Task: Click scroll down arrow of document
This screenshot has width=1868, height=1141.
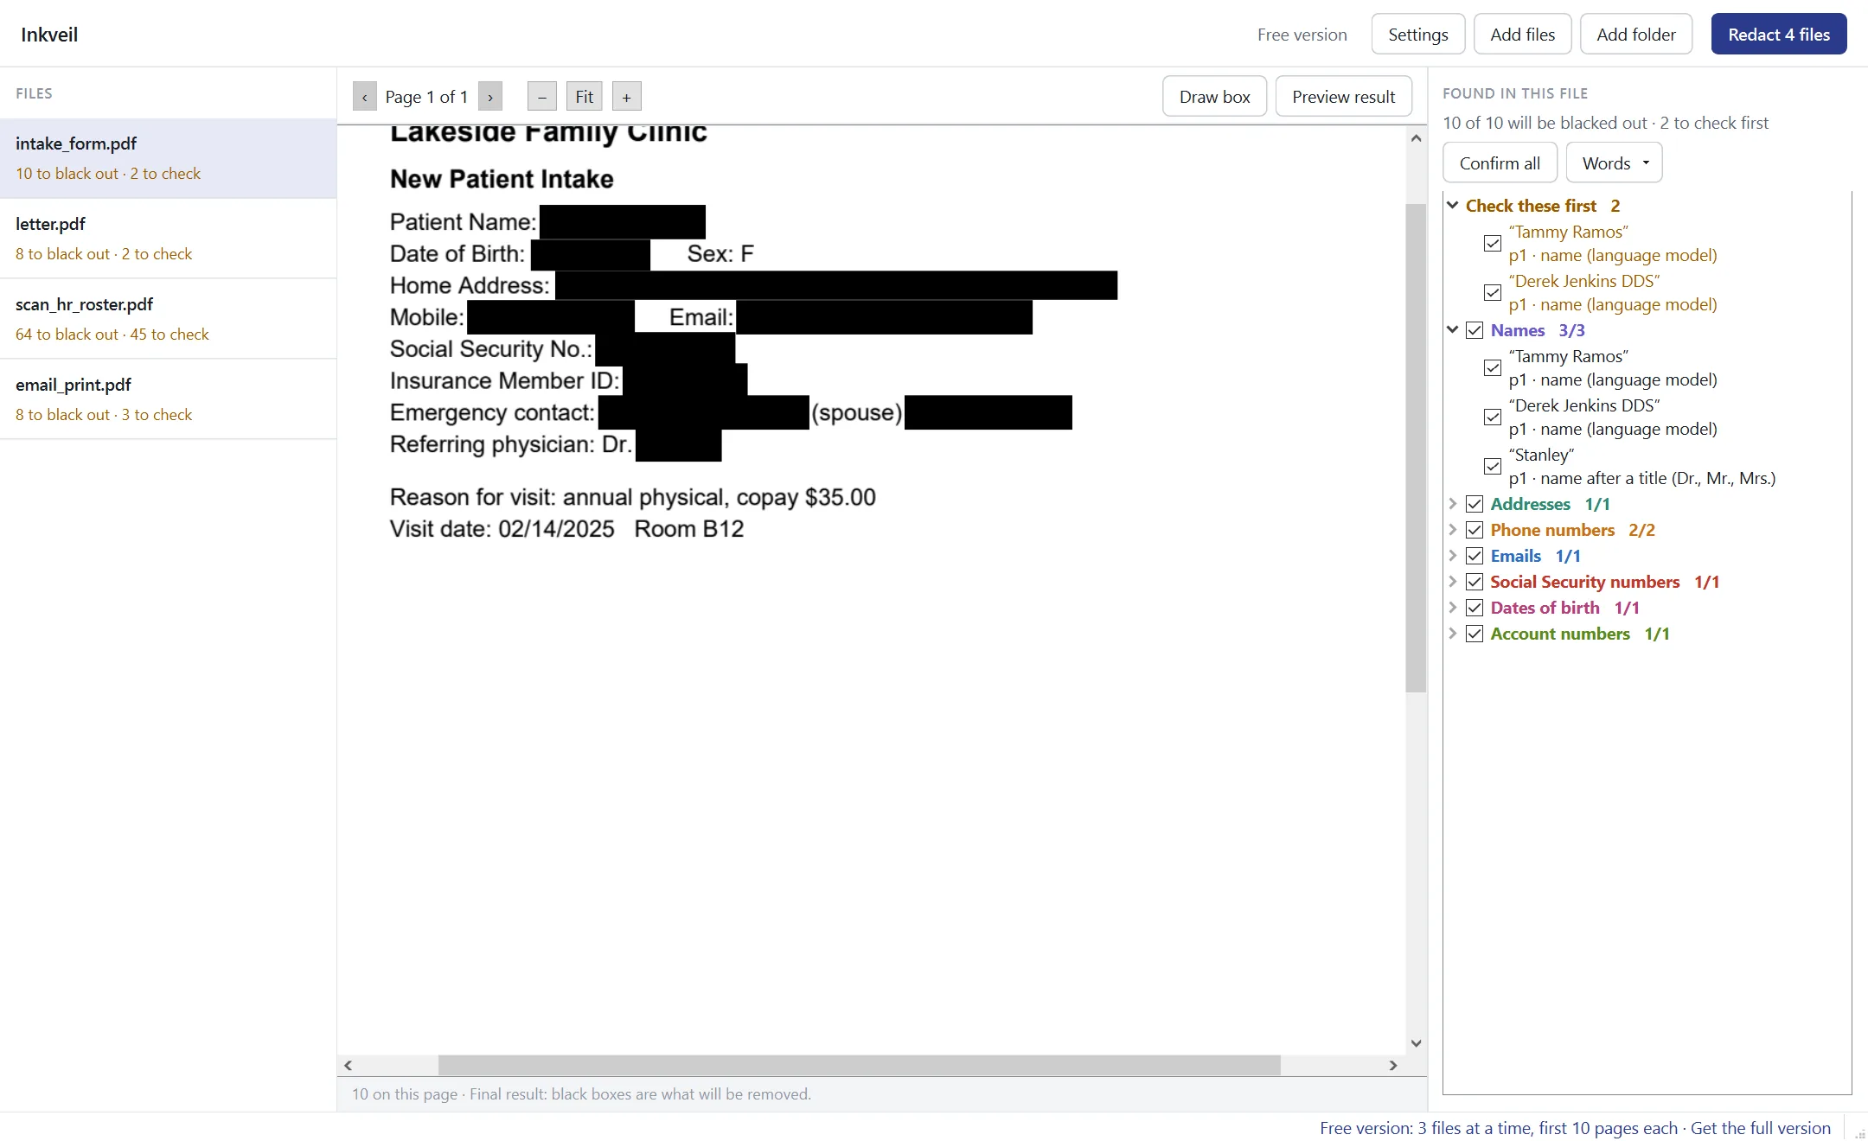Action: [x=1416, y=1043]
